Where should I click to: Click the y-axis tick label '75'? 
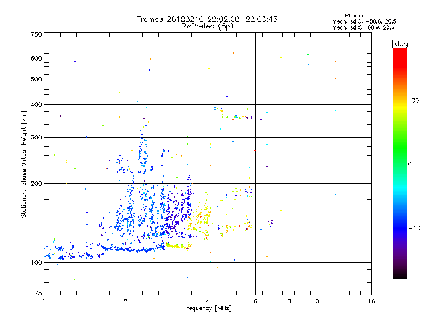click(38, 293)
